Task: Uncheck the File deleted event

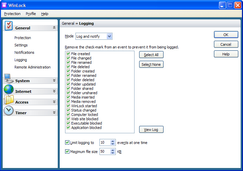Action: [68, 67]
